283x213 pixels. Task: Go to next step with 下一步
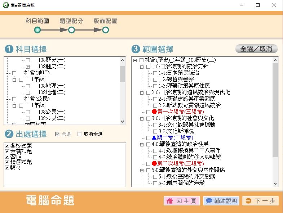[x=260, y=201]
